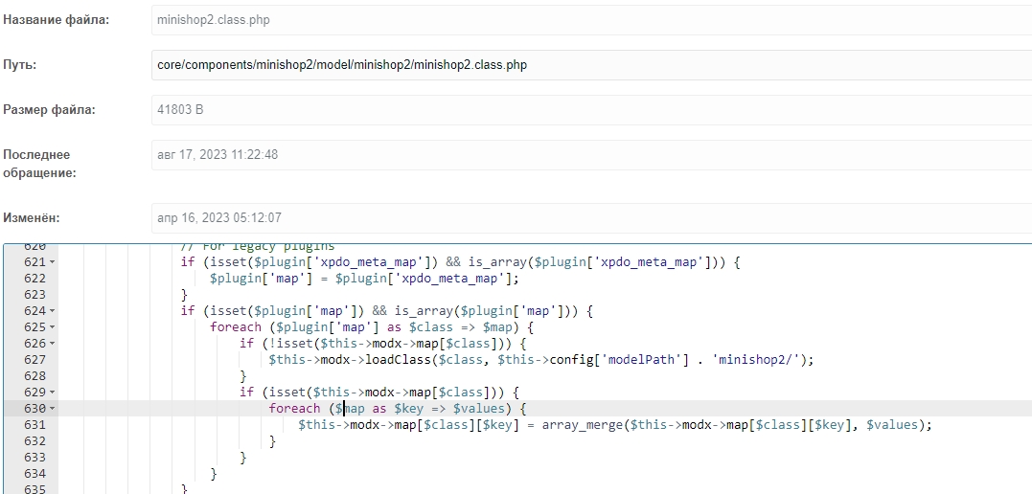Click the file size field showing 41803 B
This screenshot has width=1032, height=494.
[590, 110]
